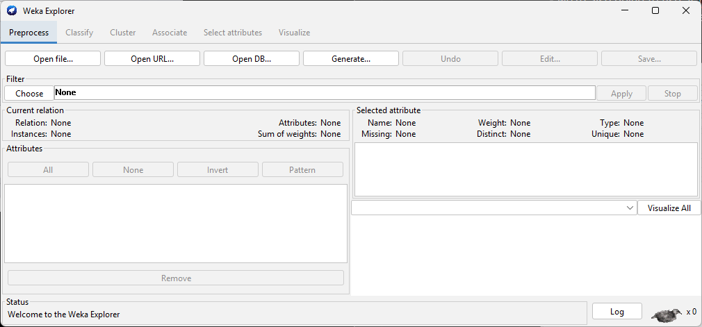702x327 pixels.
Task: Click the Weka Explorer title bar logo
Action: (x=12, y=10)
